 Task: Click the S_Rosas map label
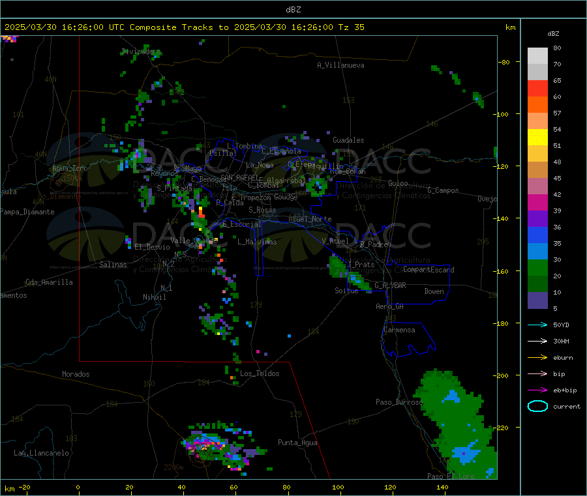point(262,210)
